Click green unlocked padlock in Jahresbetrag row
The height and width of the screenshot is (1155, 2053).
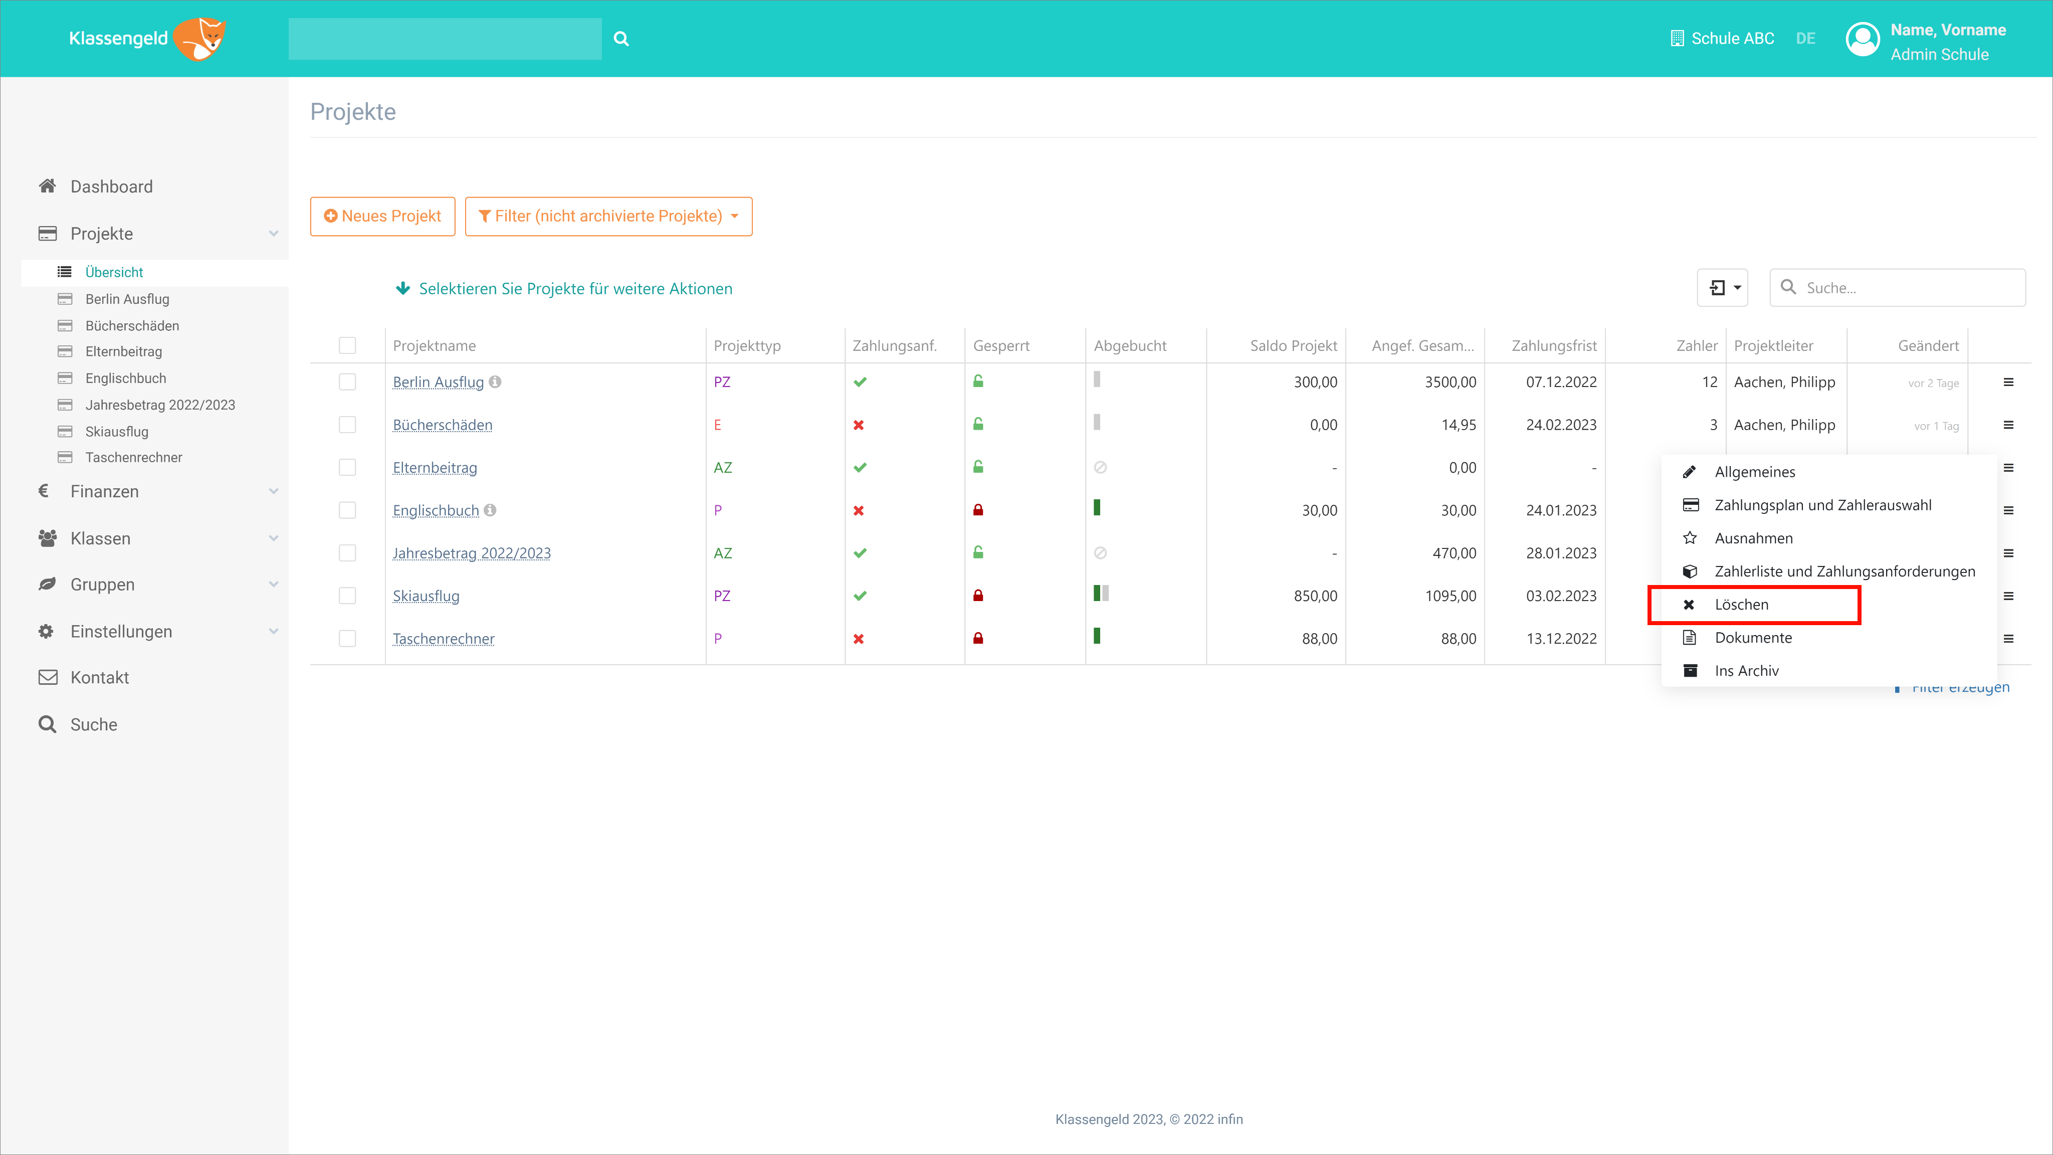pyautogui.click(x=978, y=552)
